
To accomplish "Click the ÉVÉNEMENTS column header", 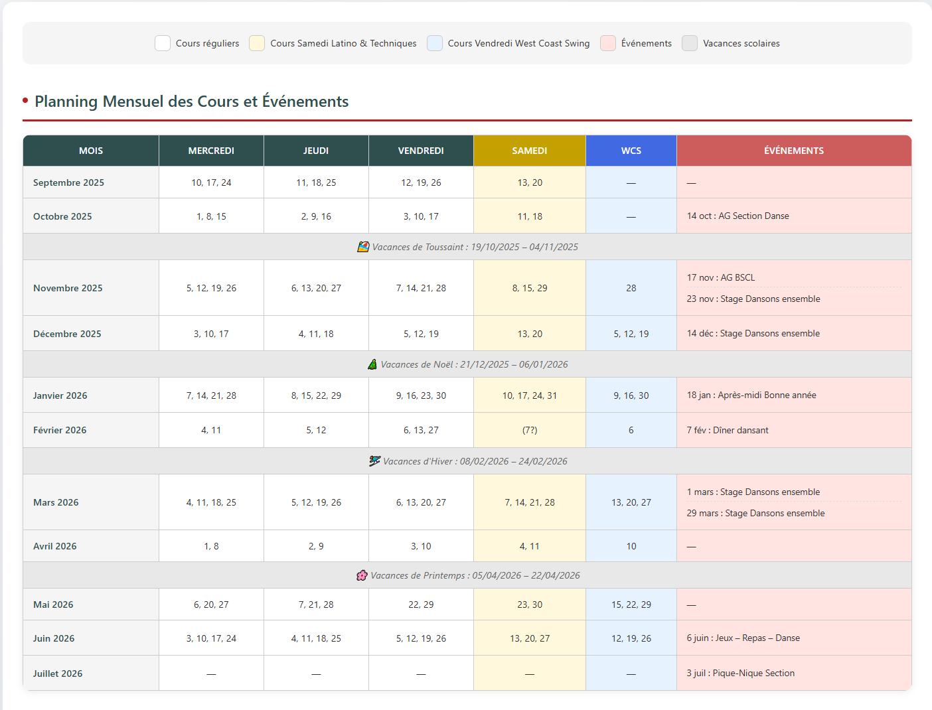I will [794, 151].
